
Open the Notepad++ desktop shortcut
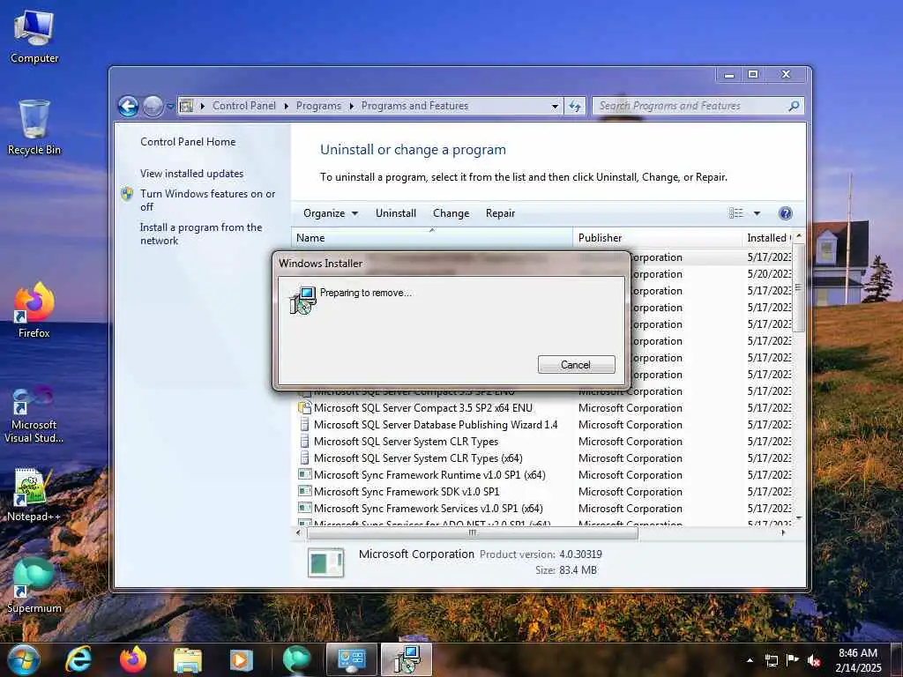(34, 495)
